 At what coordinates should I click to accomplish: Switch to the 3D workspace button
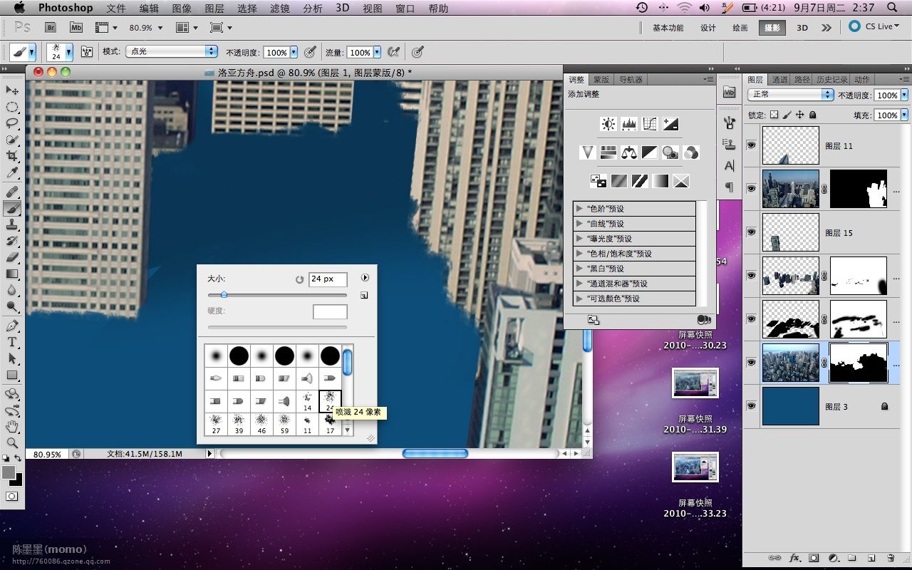802,28
